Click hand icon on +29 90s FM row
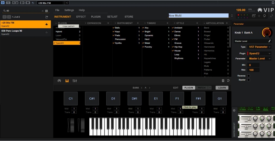 point(47,24)
